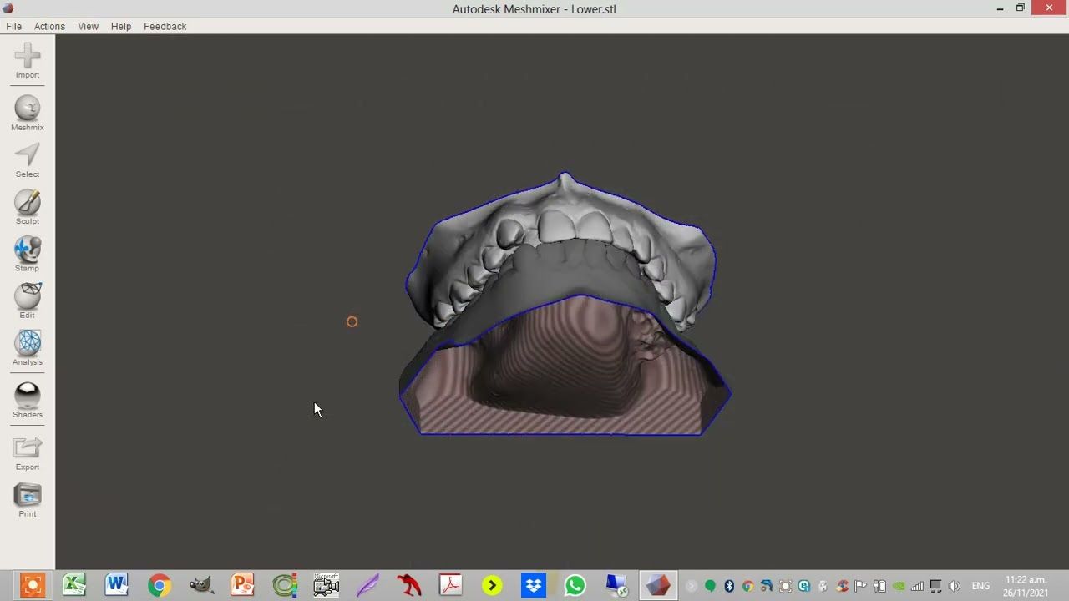Open the Actions menu

[49, 26]
